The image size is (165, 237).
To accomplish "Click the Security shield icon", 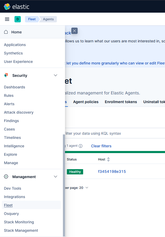I will pos(6,75).
